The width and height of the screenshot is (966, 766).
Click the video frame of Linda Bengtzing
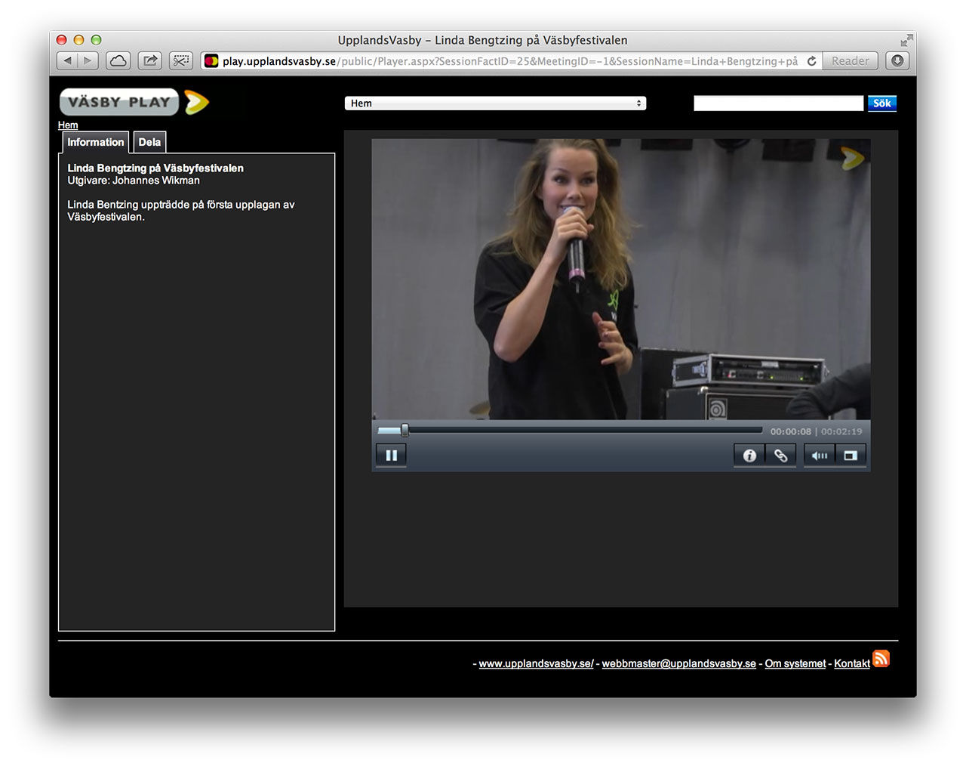[x=620, y=279]
